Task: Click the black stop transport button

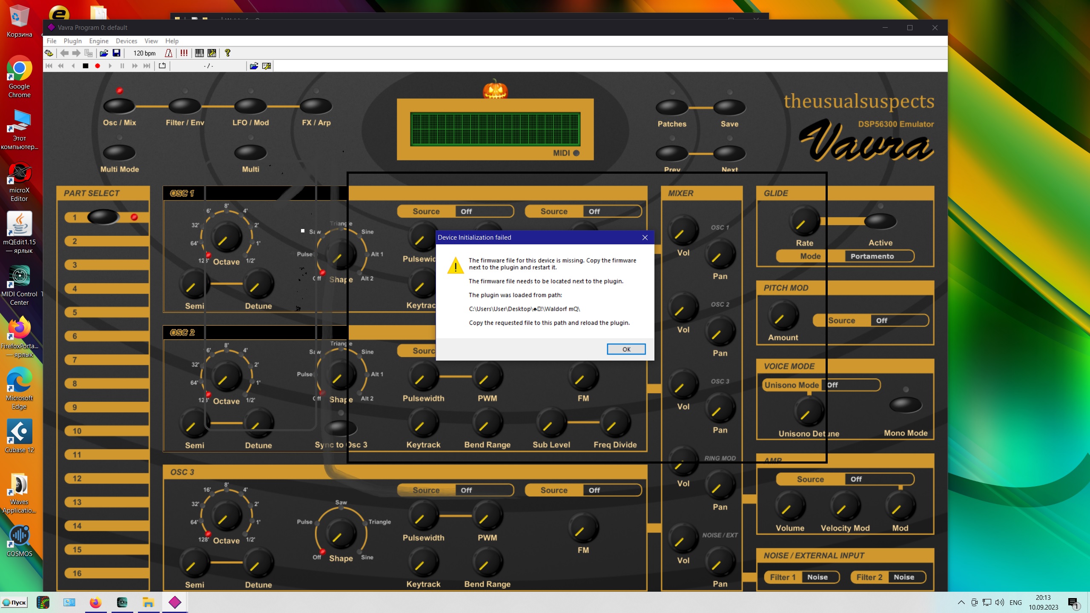Action: pos(86,66)
